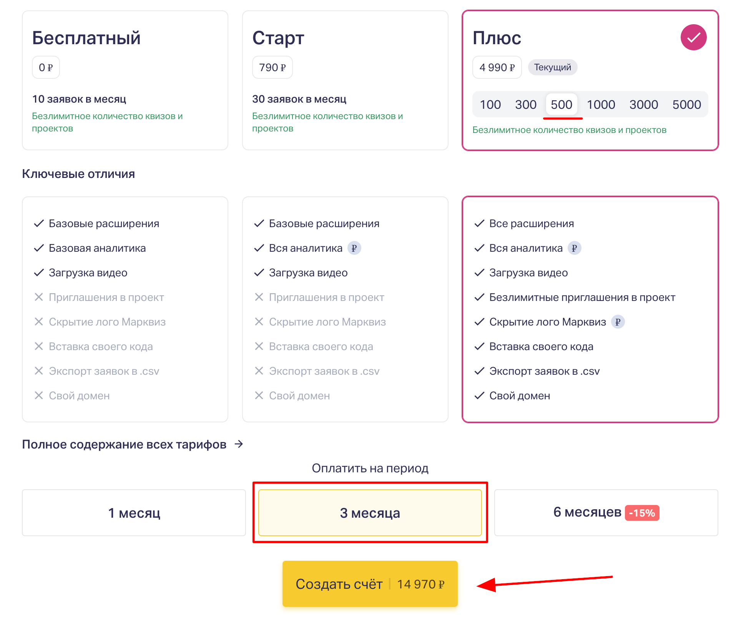Click the 4 990 ₽ price tag

(x=497, y=67)
